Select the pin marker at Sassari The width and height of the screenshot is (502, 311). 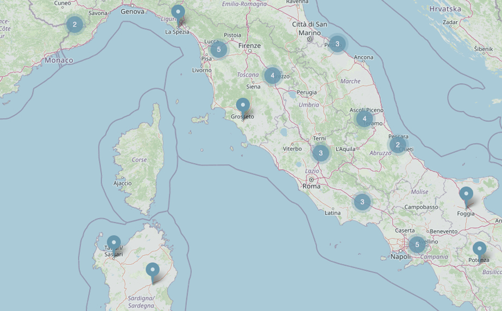[x=114, y=244]
